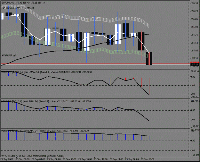Click the 23 Sep 16:00 time label
Image resolution: width=200 pixels, height=162 pixels.
coord(132,159)
